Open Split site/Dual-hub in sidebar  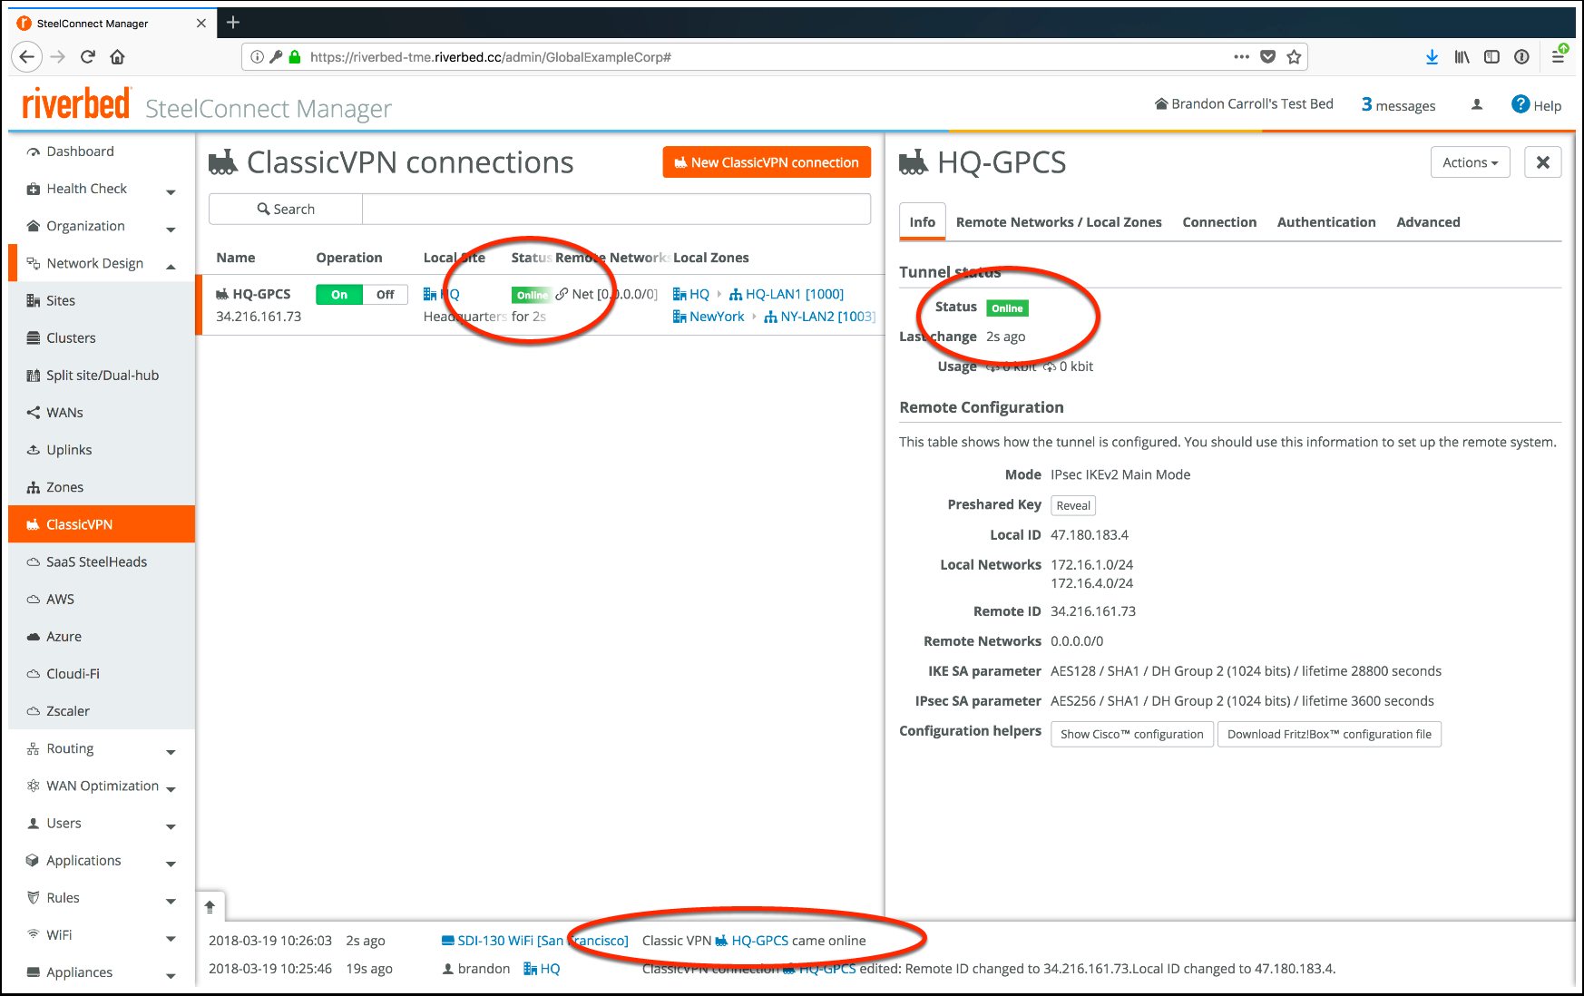point(102,375)
